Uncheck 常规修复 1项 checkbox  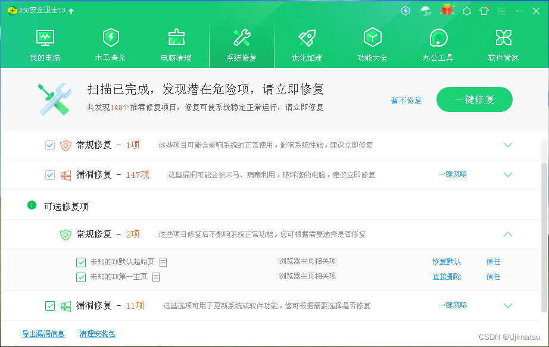[x=50, y=145]
